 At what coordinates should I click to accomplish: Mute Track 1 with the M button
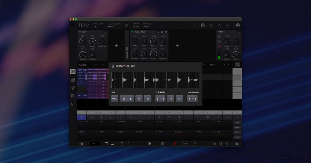[x=219, y=37]
